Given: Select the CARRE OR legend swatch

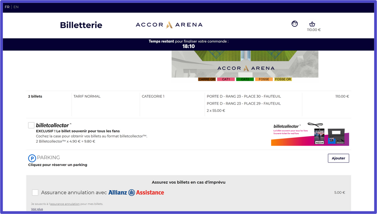Looking at the screenshot, I should point(207,79).
